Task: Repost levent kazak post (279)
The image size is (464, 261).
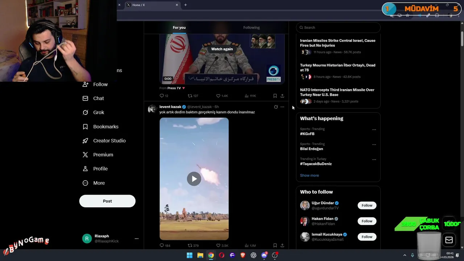Action: [193, 245]
